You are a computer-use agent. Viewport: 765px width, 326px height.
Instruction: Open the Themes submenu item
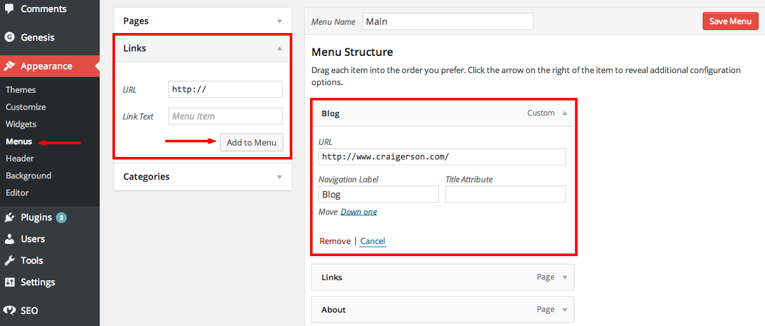click(20, 90)
